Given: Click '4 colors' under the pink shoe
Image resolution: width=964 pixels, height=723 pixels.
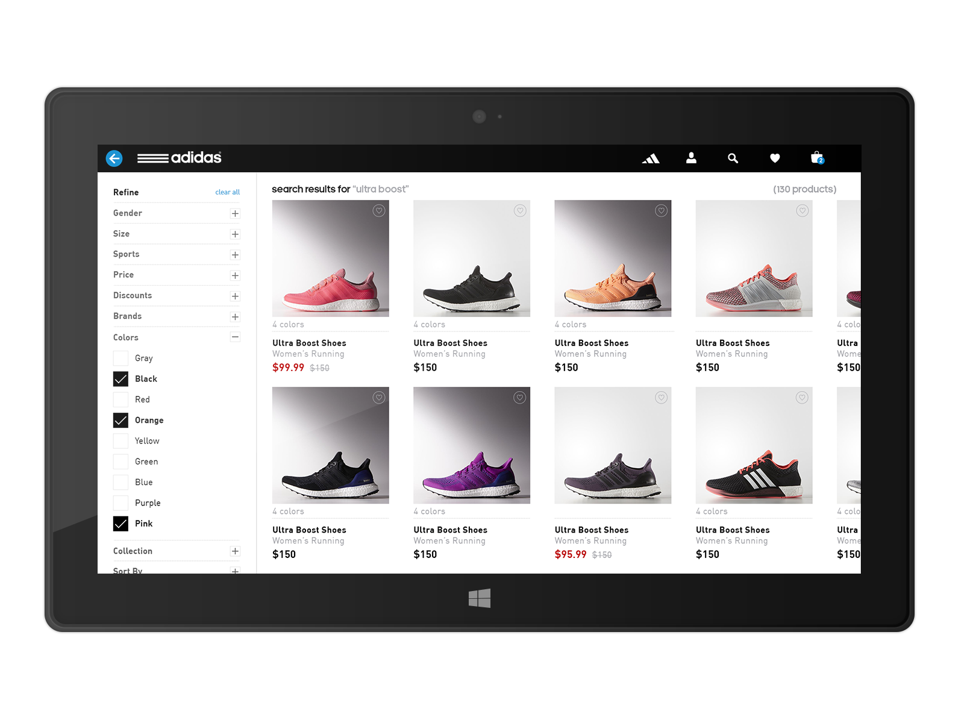Looking at the screenshot, I should [288, 324].
